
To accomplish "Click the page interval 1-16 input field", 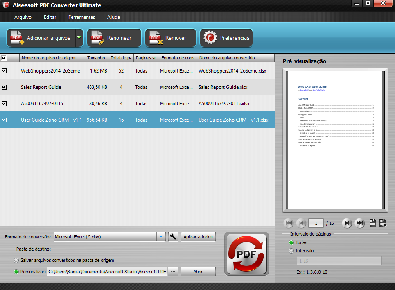I will [x=339, y=261].
